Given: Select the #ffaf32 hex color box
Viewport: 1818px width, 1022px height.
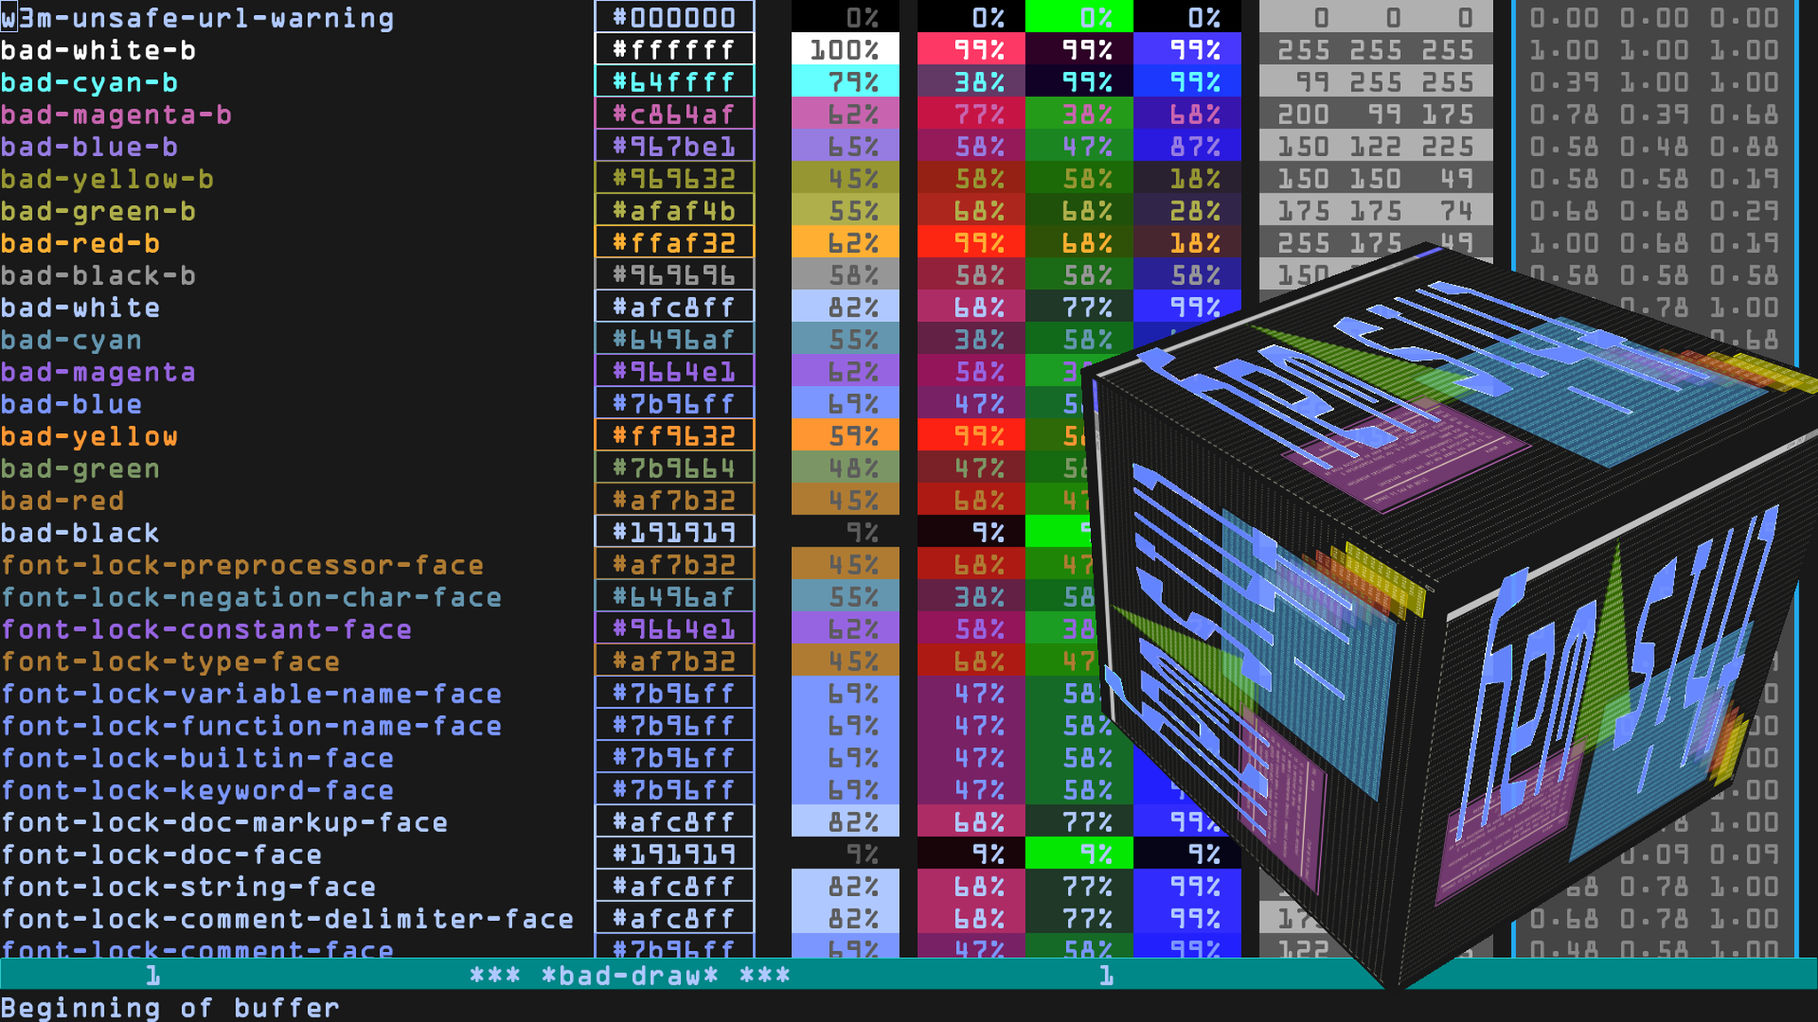Looking at the screenshot, I should tap(674, 243).
